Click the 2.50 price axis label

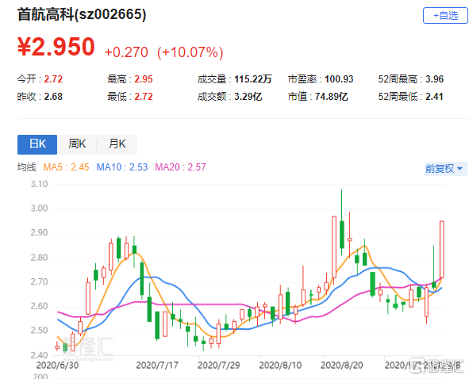[39, 331]
